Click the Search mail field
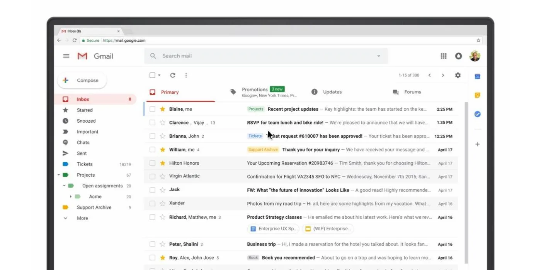The width and height of the screenshot is (541, 270). tap(266, 56)
